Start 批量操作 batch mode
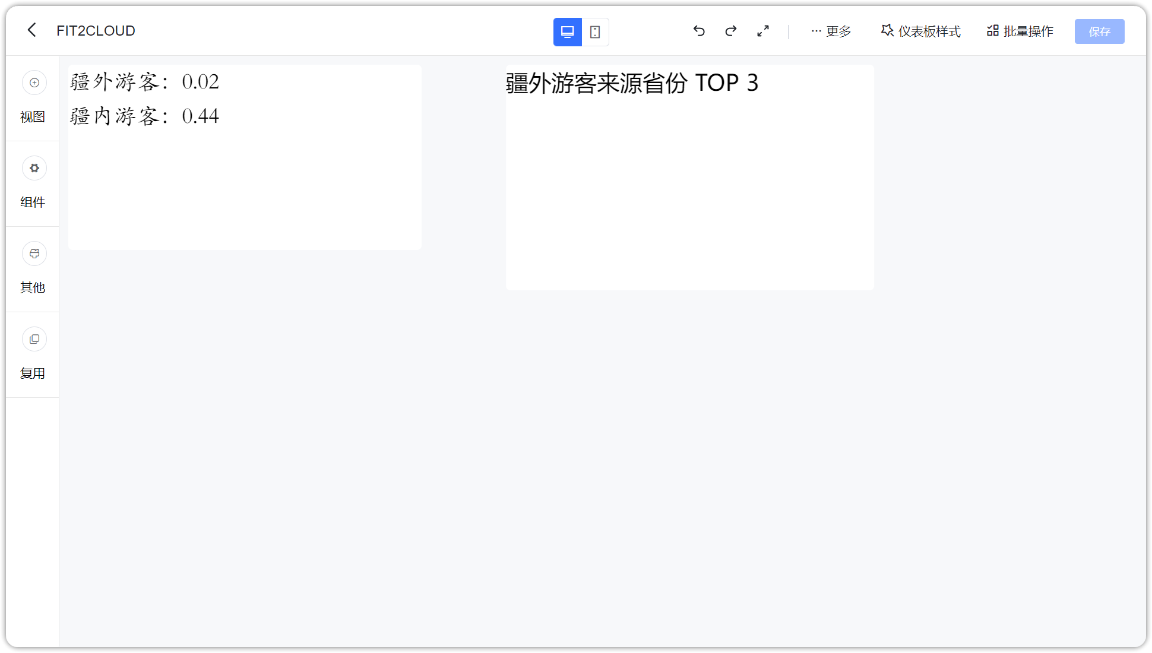 click(1020, 31)
